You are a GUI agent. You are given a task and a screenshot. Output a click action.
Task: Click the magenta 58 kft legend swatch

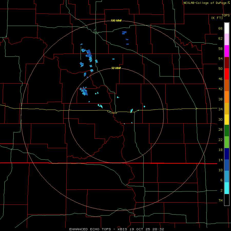point(227,51)
